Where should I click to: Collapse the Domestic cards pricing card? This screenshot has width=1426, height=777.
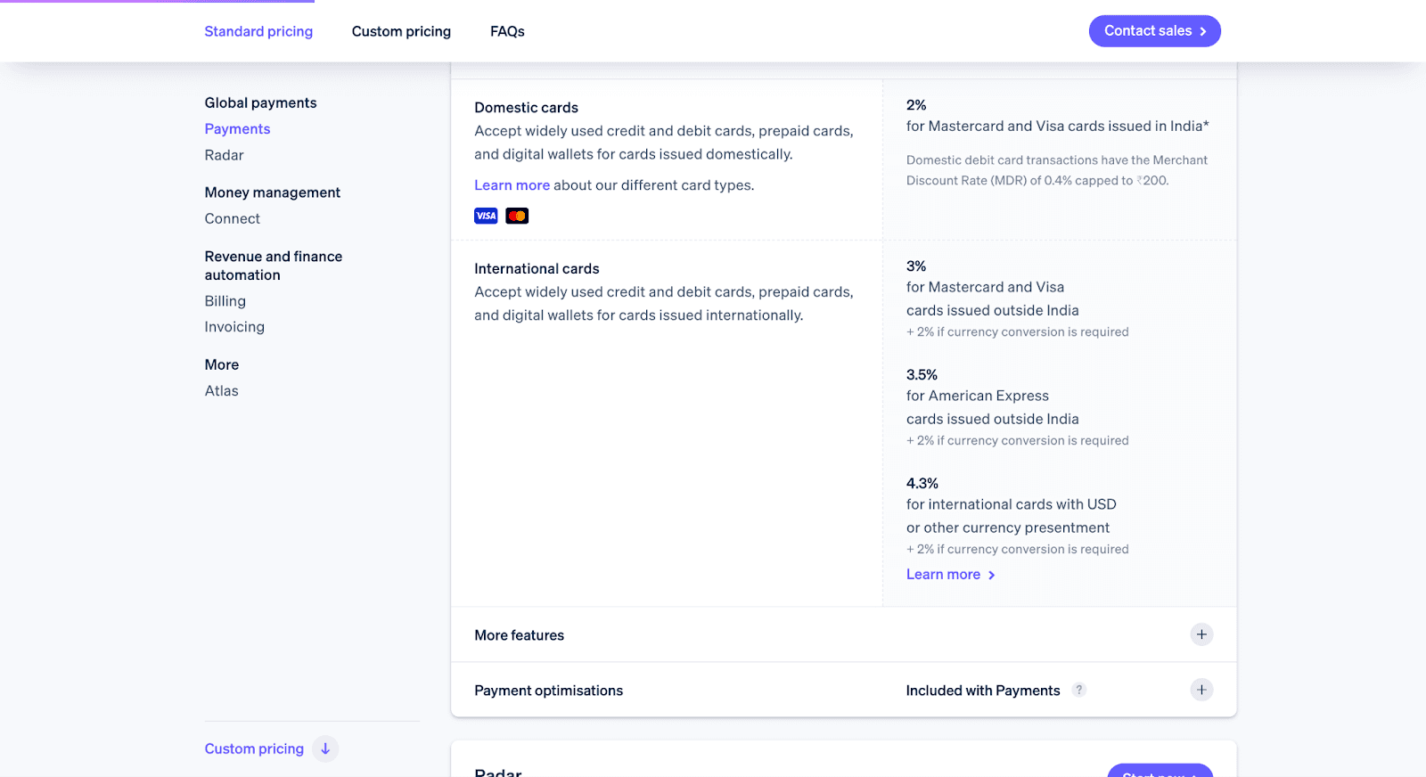[x=527, y=107]
